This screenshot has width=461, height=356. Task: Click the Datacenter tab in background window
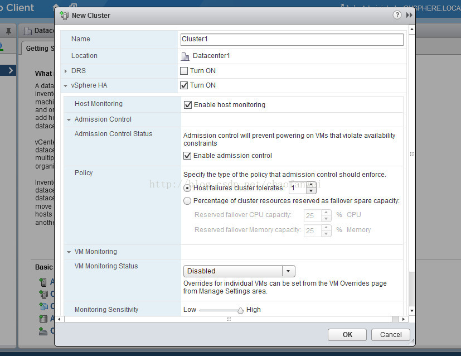[x=39, y=31]
